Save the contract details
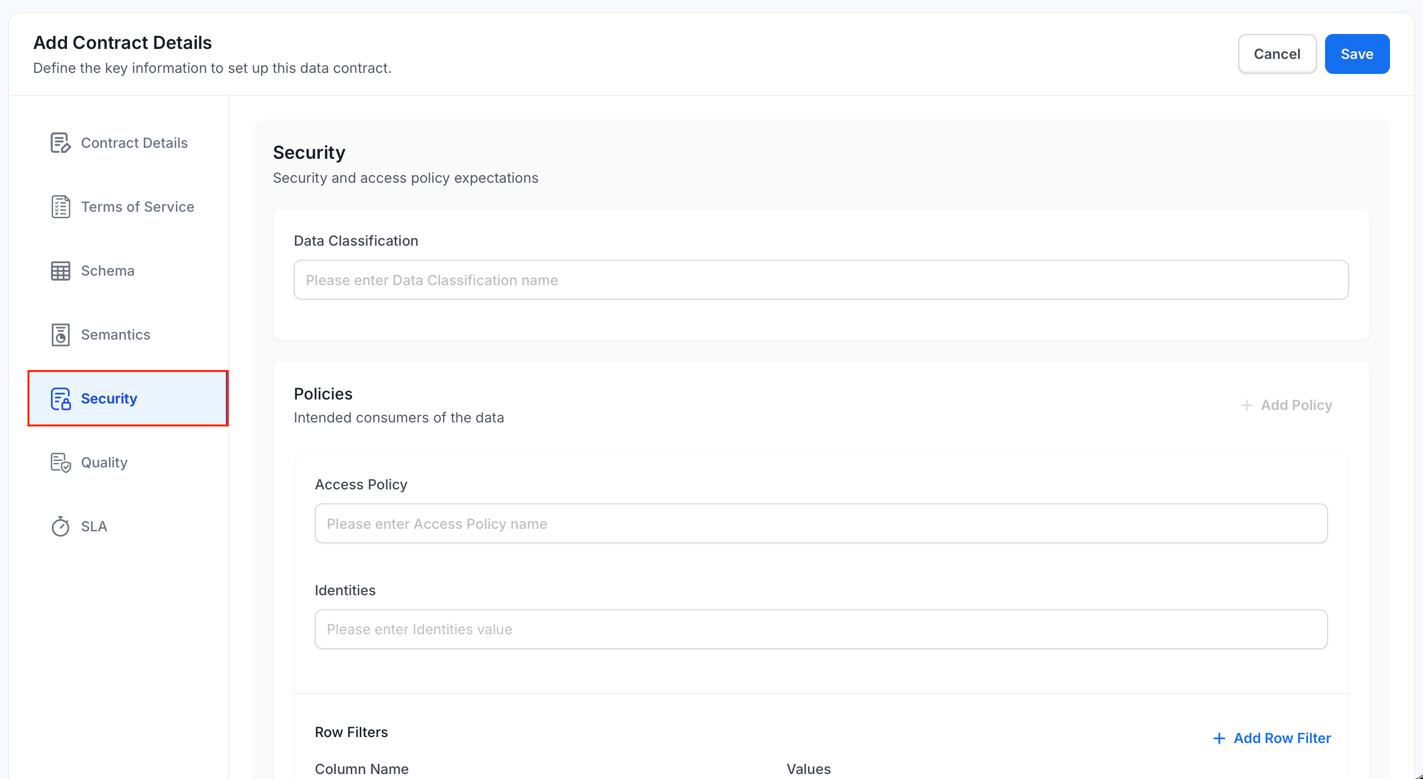This screenshot has width=1423, height=779. tap(1357, 53)
